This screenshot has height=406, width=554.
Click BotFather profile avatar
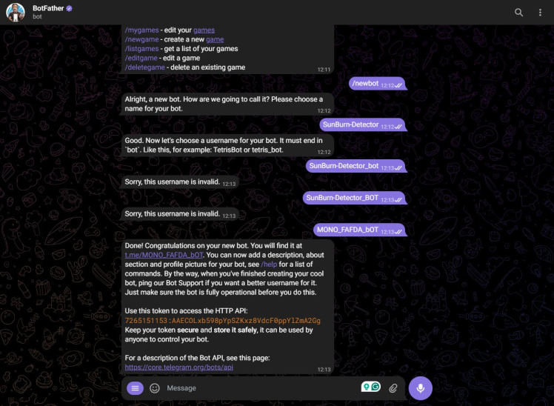tap(16, 13)
